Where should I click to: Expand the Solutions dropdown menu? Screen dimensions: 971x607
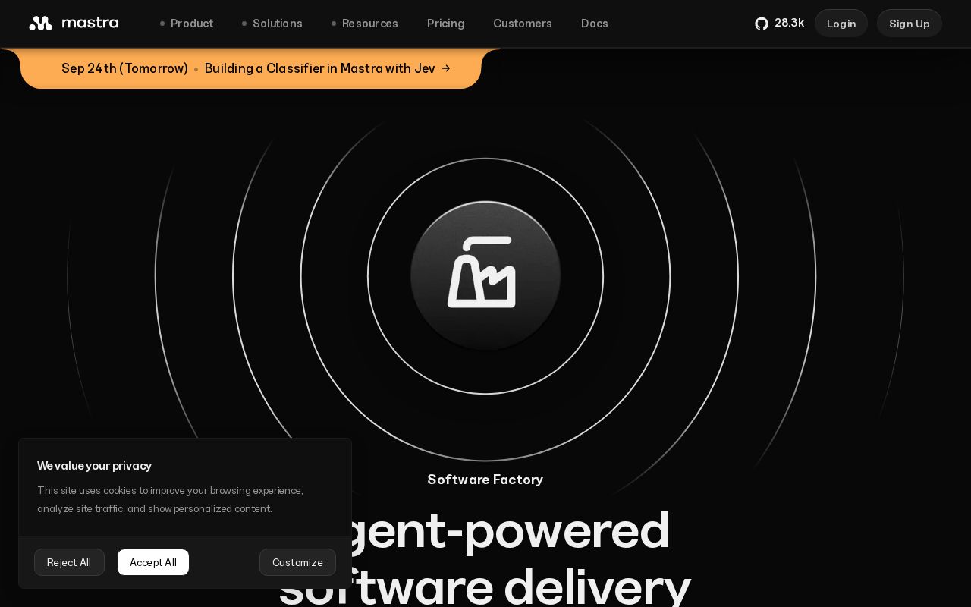tap(272, 24)
